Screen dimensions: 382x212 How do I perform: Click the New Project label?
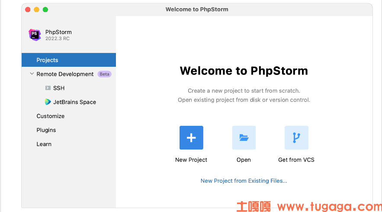coord(191,160)
